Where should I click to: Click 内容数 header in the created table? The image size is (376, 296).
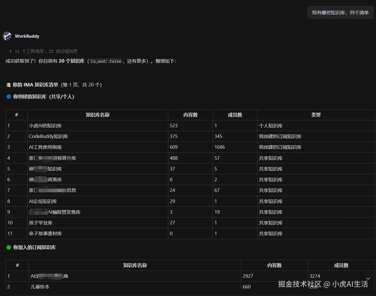pyautogui.click(x=190, y=115)
